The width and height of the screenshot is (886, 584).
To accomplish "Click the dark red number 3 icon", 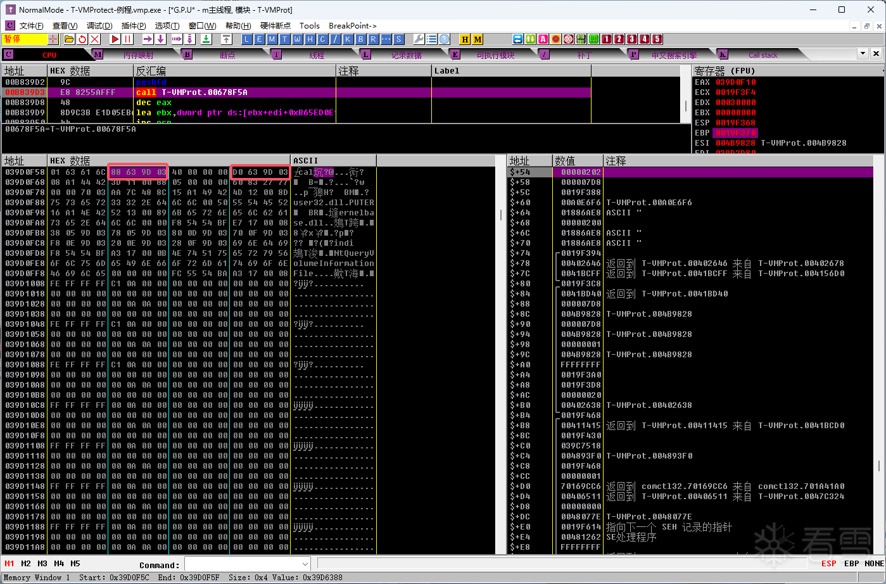I will (631, 39).
